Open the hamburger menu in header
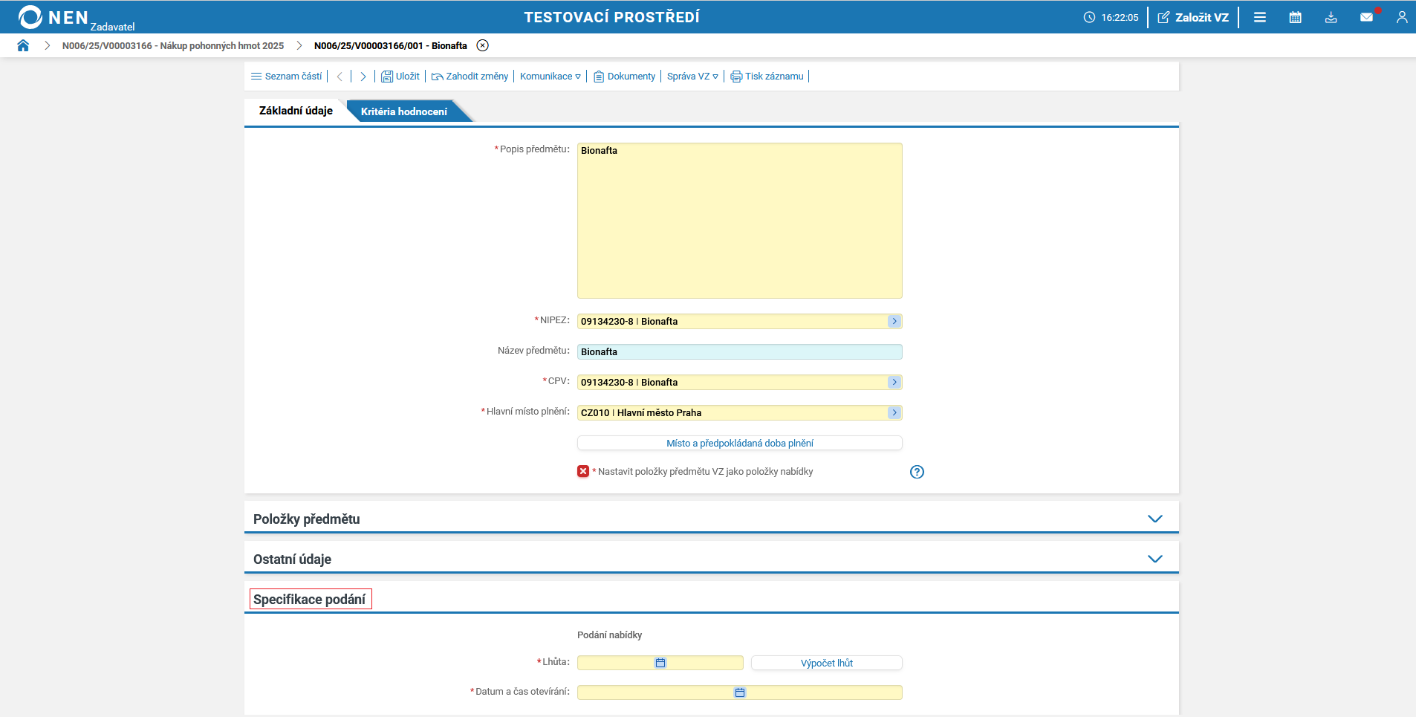This screenshot has width=1416, height=717. [1260, 17]
